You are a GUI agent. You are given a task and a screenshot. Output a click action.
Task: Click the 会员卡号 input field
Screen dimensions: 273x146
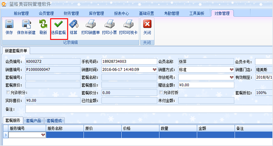click(264, 62)
